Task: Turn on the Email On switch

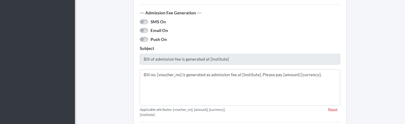Action: click(144, 30)
